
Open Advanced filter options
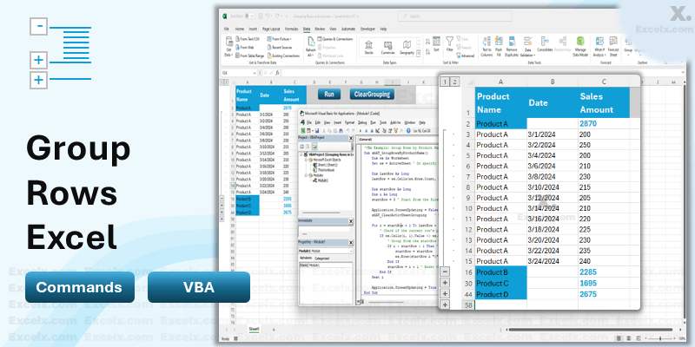(x=465, y=56)
